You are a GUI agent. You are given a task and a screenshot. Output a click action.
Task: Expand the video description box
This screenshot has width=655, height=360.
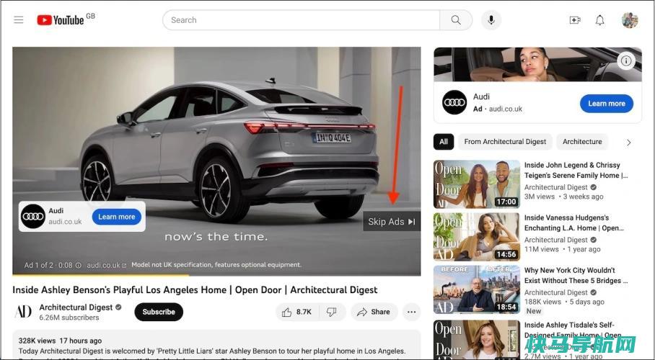(216, 345)
